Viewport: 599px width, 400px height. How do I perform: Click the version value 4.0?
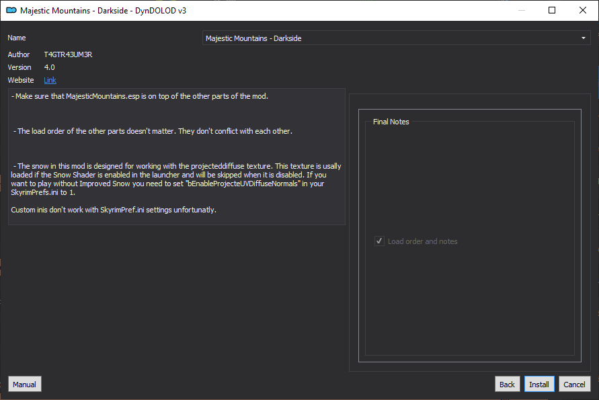click(49, 67)
